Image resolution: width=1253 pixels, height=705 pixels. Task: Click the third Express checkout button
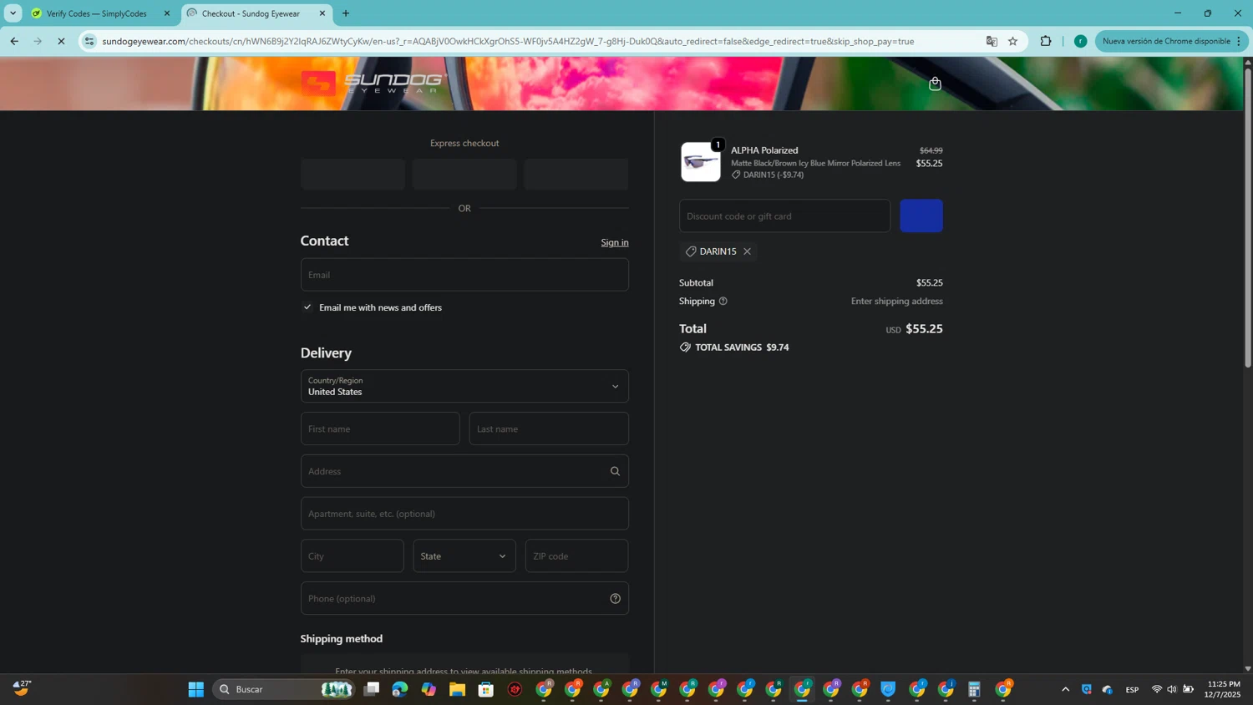(x=576, y=175)
